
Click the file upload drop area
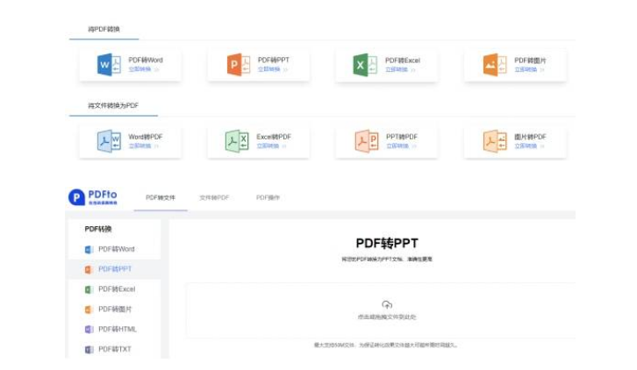coord(381,310)
